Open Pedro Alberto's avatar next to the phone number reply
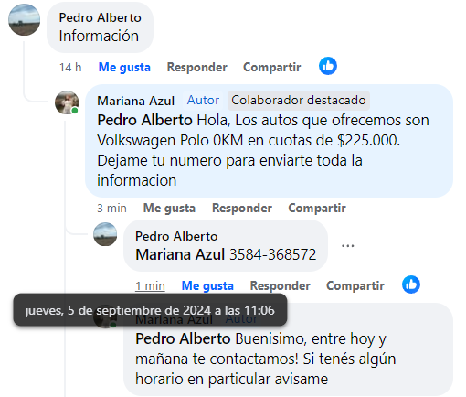The width and height of the screenshot is (466, 397). click(105, 234)
